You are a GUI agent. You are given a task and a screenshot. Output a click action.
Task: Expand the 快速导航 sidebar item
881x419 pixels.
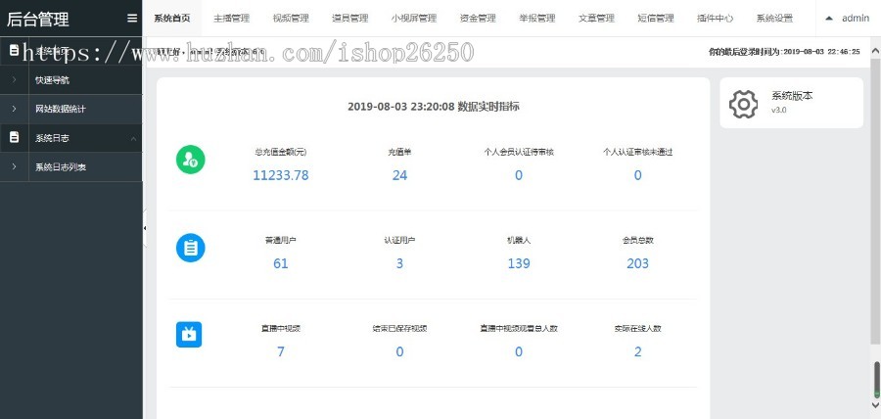pyautogui.click(x=52, y=80)
